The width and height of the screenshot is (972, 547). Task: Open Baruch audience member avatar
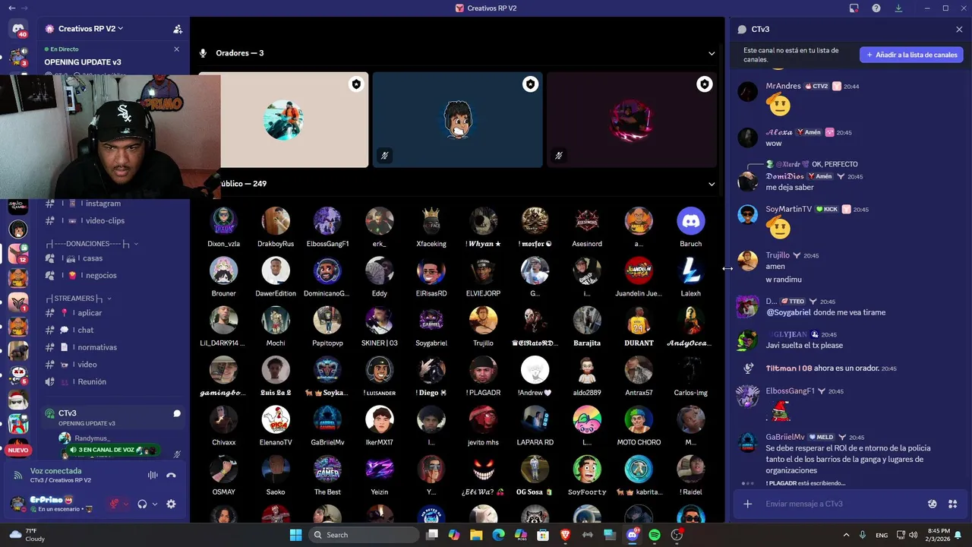coord(691,221)
